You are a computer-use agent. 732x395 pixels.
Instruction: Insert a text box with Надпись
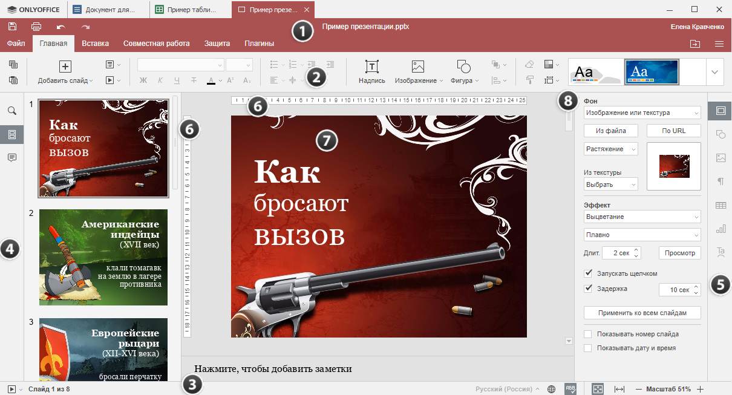[x=371, y=71]
